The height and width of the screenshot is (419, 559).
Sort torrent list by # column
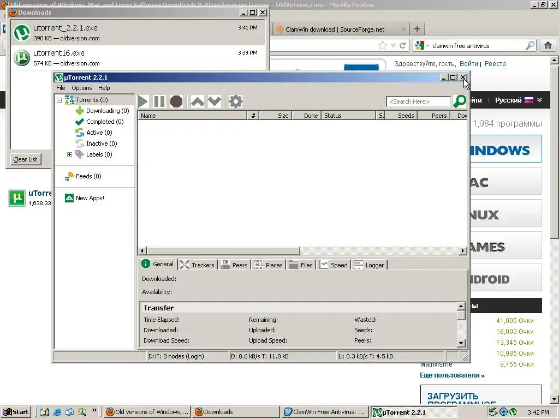click(x=253, y=116)
